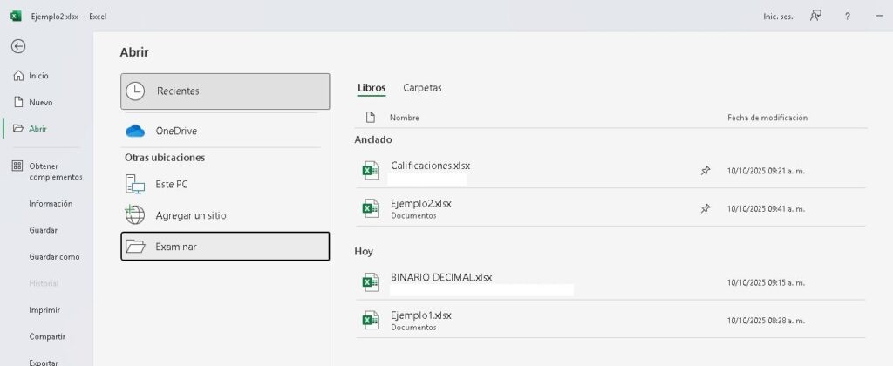Click the Excel logo in title bar
This screenshot has height=366, width=893.
click(16, 16)
